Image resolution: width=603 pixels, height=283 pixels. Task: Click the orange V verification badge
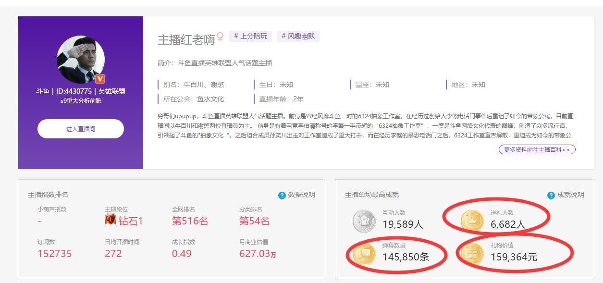pyautogui.click(x=99, y=78)
